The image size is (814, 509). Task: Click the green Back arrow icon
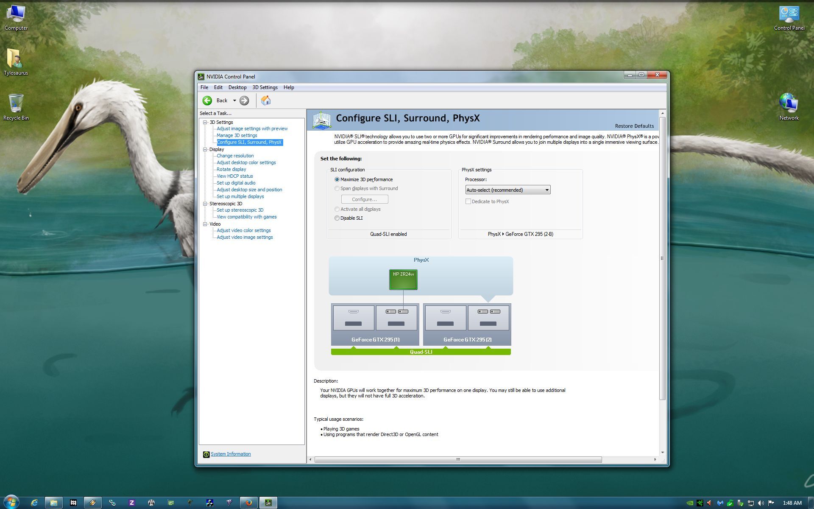coord(207,101)
